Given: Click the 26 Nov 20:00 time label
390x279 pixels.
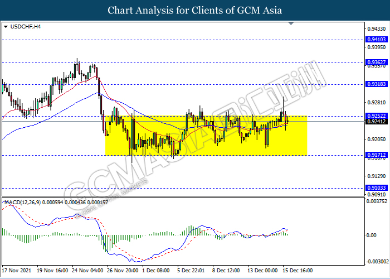Looking at the screenshot, I should click(x=123, y=271).
